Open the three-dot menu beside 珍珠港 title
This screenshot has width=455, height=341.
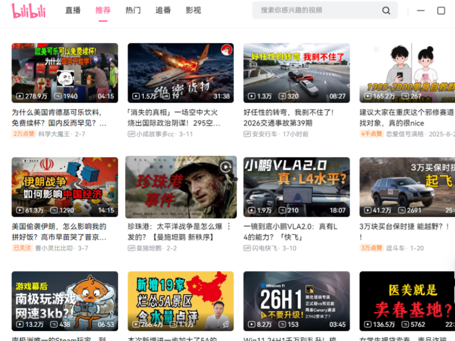coord(229,226)
